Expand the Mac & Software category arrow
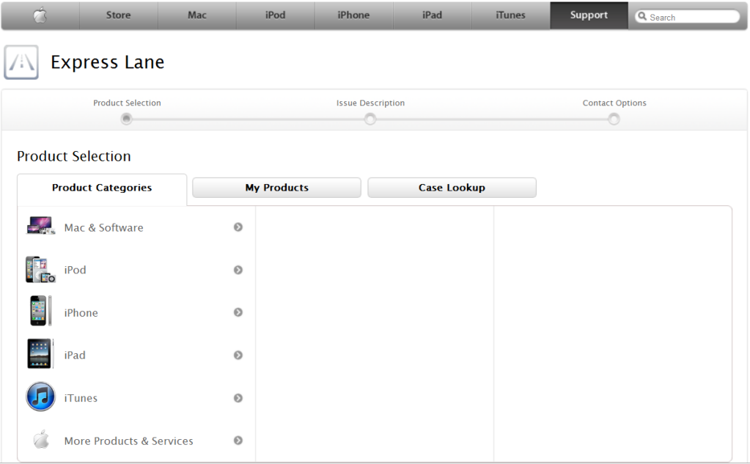Viewport: 750px width, 464px height. tap(238, 227)
